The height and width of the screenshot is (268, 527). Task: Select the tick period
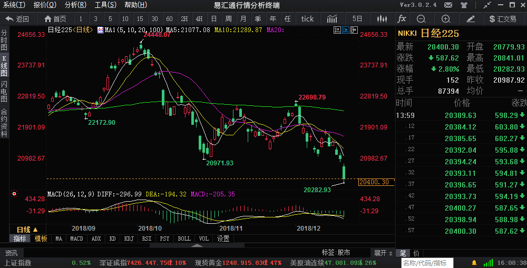[x=307, y=19]
